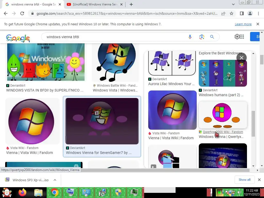Open WINDOWS VISTA IN BFDI thumbnail

click(46, 62)
